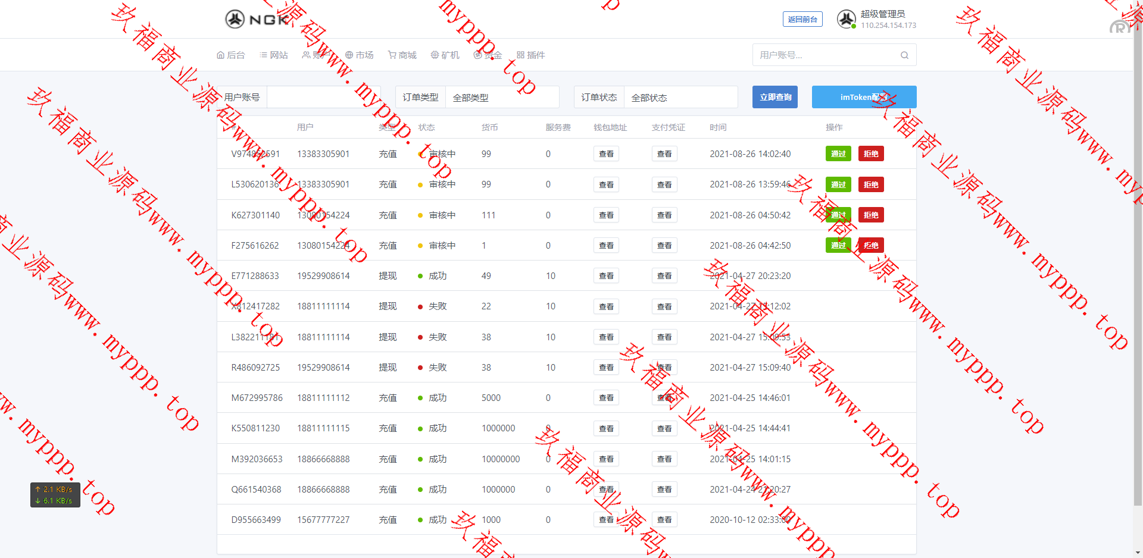Open the 后台 home icon menu
1143x558 pixels.
pos(221,55)
